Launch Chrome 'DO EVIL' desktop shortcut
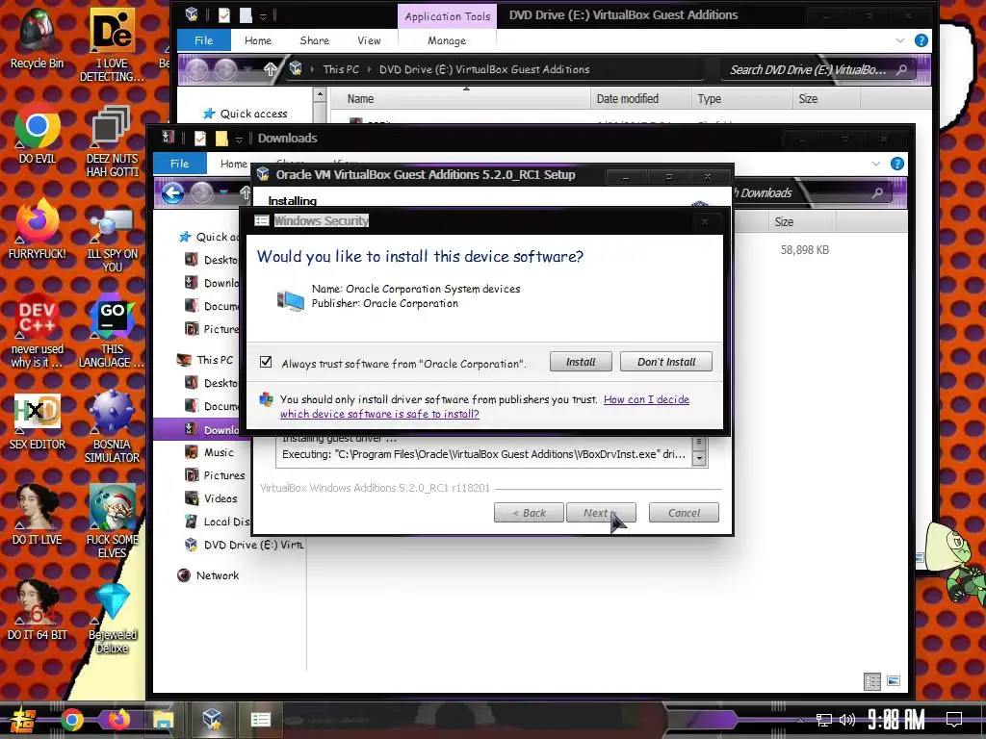This screenshot has height=739, width=986. click(x=38, y=135)
